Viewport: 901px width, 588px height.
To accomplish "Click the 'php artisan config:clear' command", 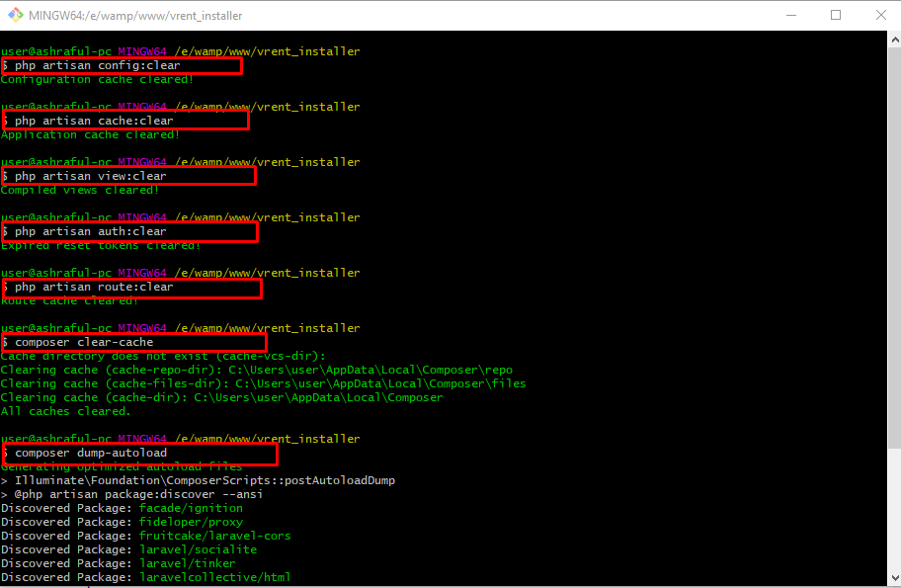I will [x=97, y=65].
